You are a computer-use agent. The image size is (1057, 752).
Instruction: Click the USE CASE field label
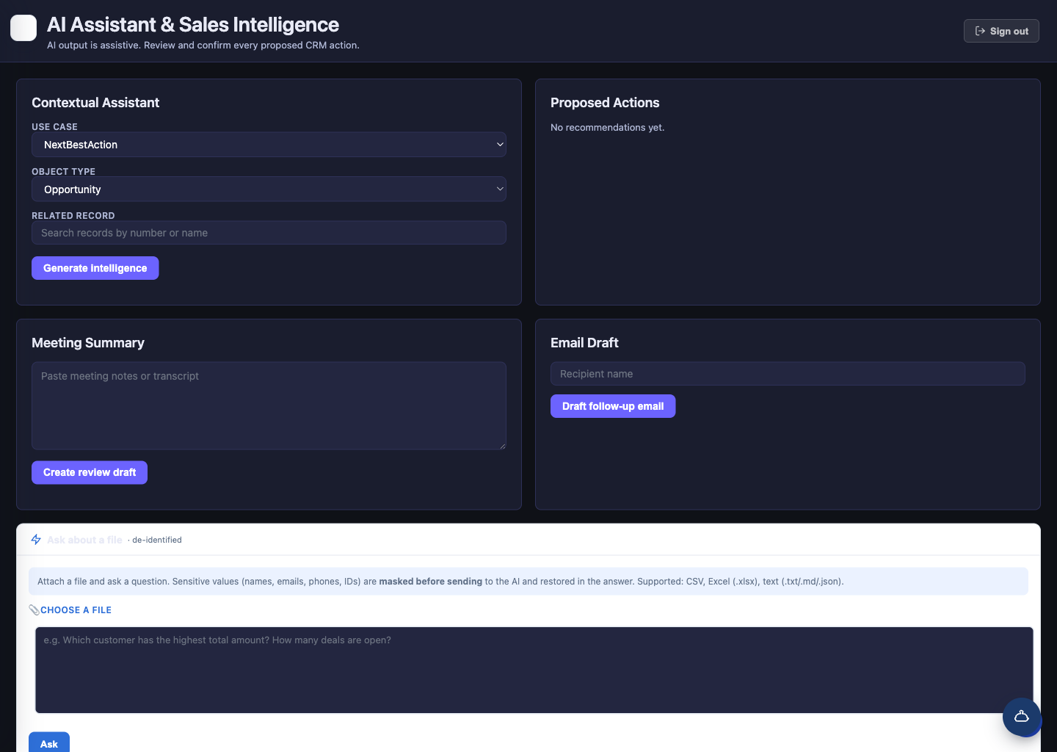point(54,127)
